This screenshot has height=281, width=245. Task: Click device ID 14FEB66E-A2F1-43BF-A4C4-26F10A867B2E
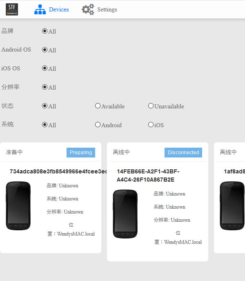coord(148,175)
